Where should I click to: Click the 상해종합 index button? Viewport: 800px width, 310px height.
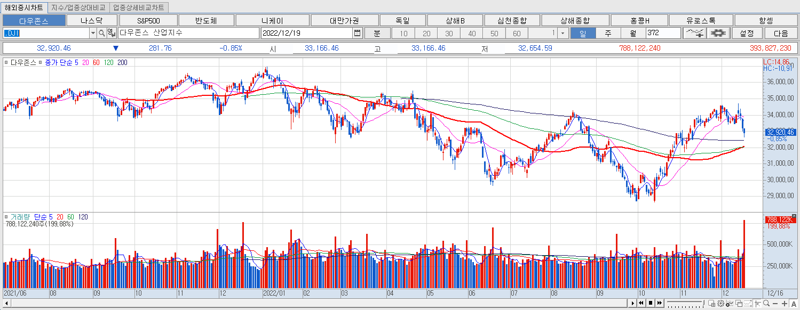pyautogui.click(x=575, y=20)
